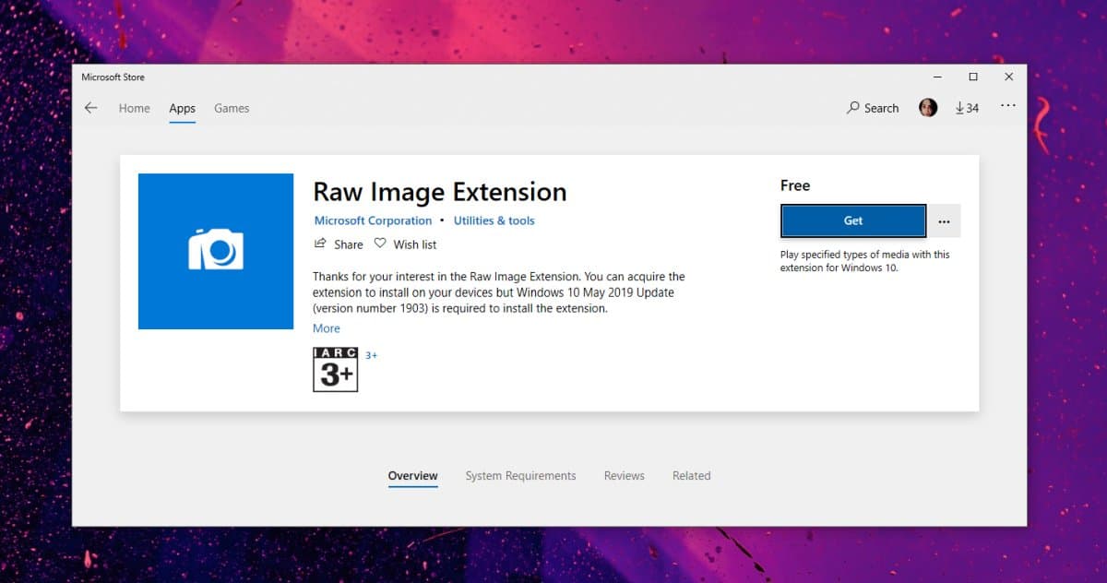Add the app to Wish list
Screen dimensions: 1107x583
coord(405,244)
